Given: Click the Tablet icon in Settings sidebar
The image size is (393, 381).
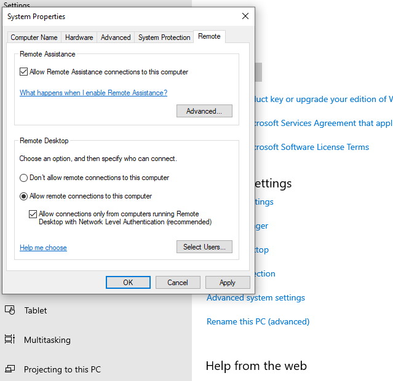Looking at the screenshot, I should 10,310.
